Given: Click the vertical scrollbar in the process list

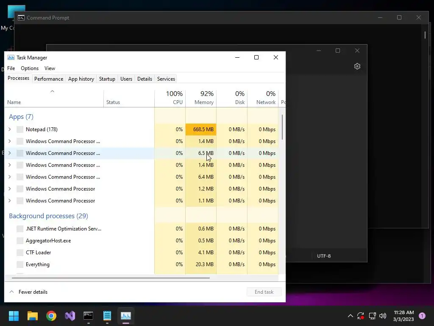Looking at the screenshot, I should (x=282, y=127).
